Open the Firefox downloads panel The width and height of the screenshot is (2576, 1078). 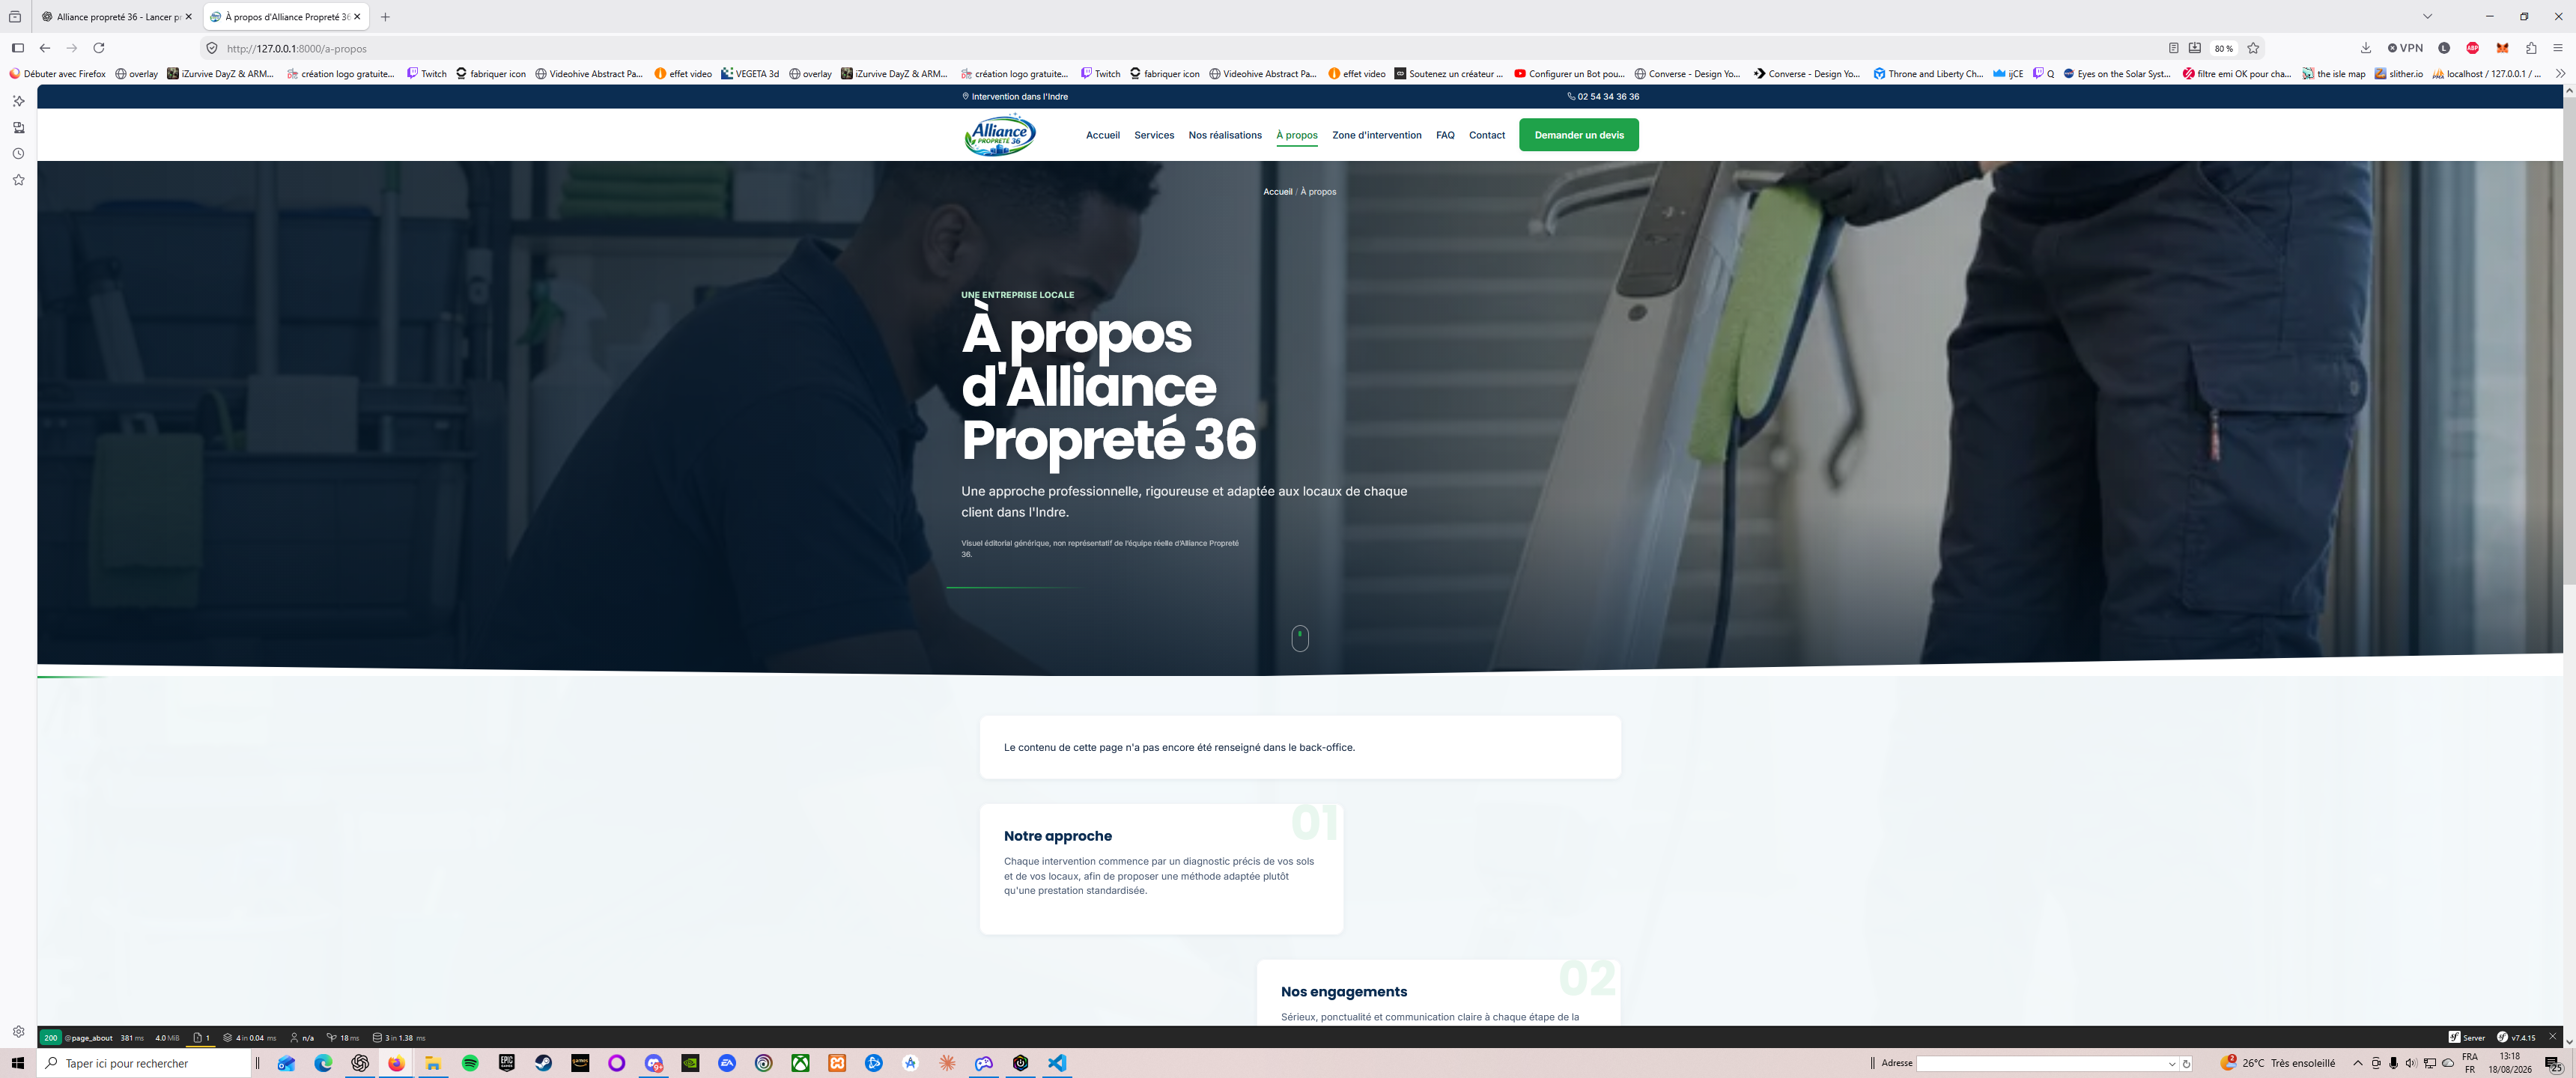pos(2366,48)
